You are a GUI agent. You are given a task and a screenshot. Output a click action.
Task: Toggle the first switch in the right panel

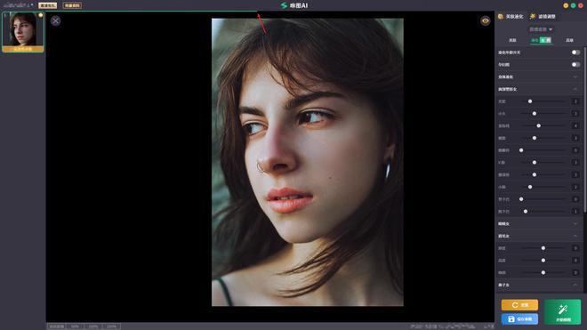[575, 52]
